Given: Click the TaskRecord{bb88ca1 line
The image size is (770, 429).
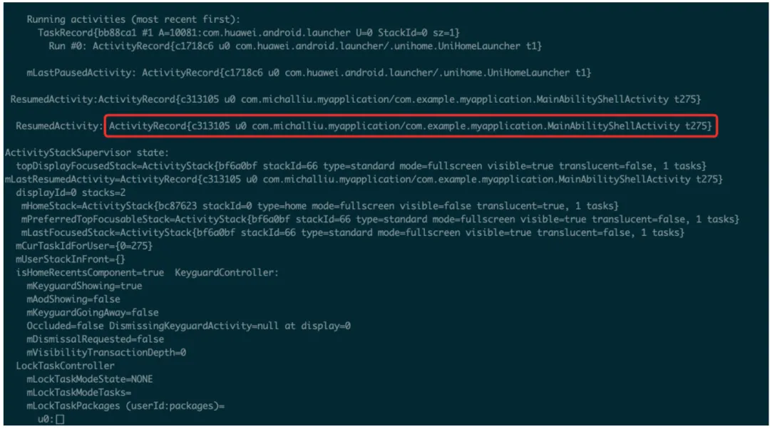Looking at the screenshot, I should 249,33.
